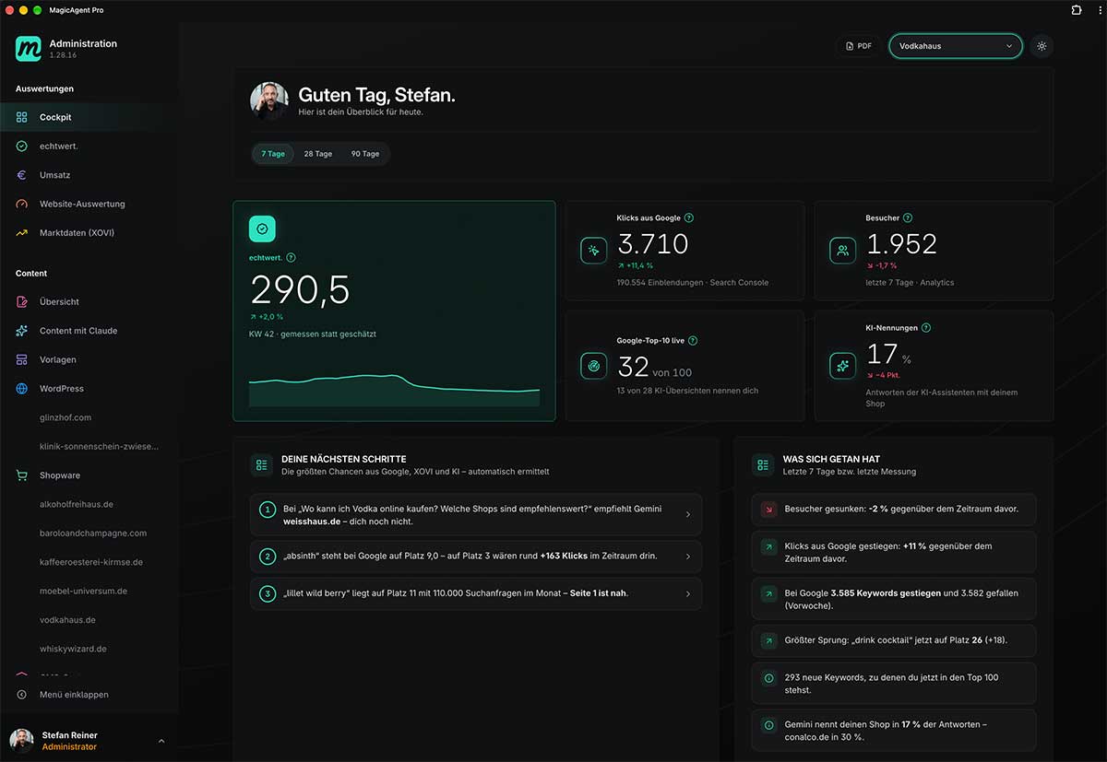The image size is (1107, 762).
Task: Expand the Stefan Reiner user menu chevron
Action: [161, 741]
